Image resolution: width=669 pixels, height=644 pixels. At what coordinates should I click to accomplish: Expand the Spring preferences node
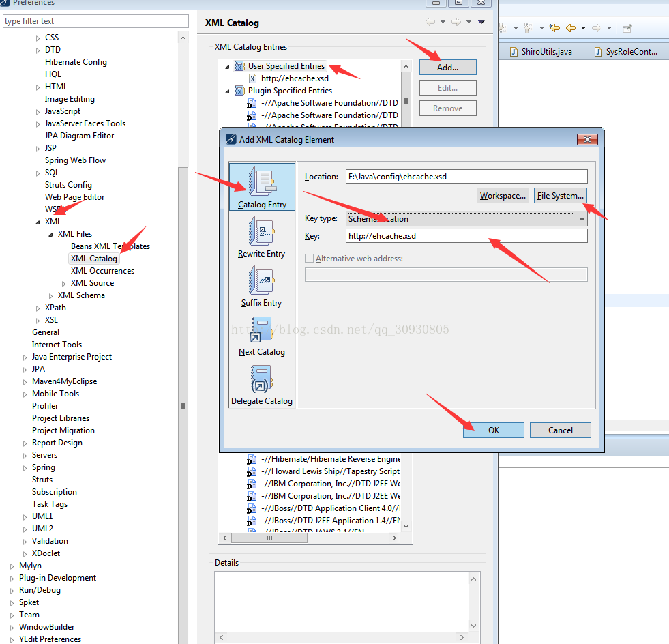pyautogui.click(x=25, y=467)
